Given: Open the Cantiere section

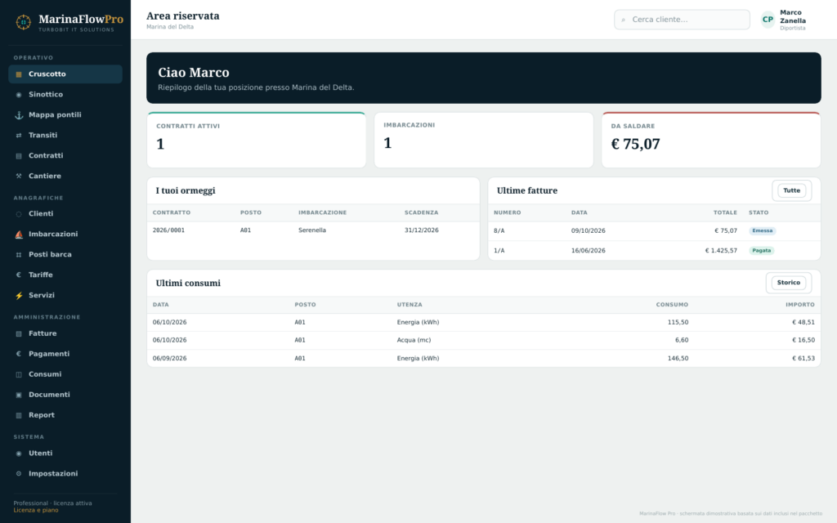Looking at the screenshot, I should click(x=65, y=177).
